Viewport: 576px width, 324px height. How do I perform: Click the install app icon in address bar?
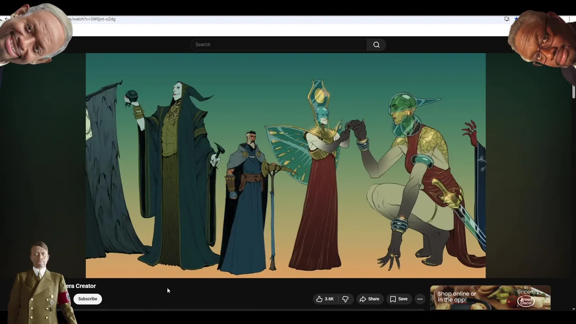(507, 19)
